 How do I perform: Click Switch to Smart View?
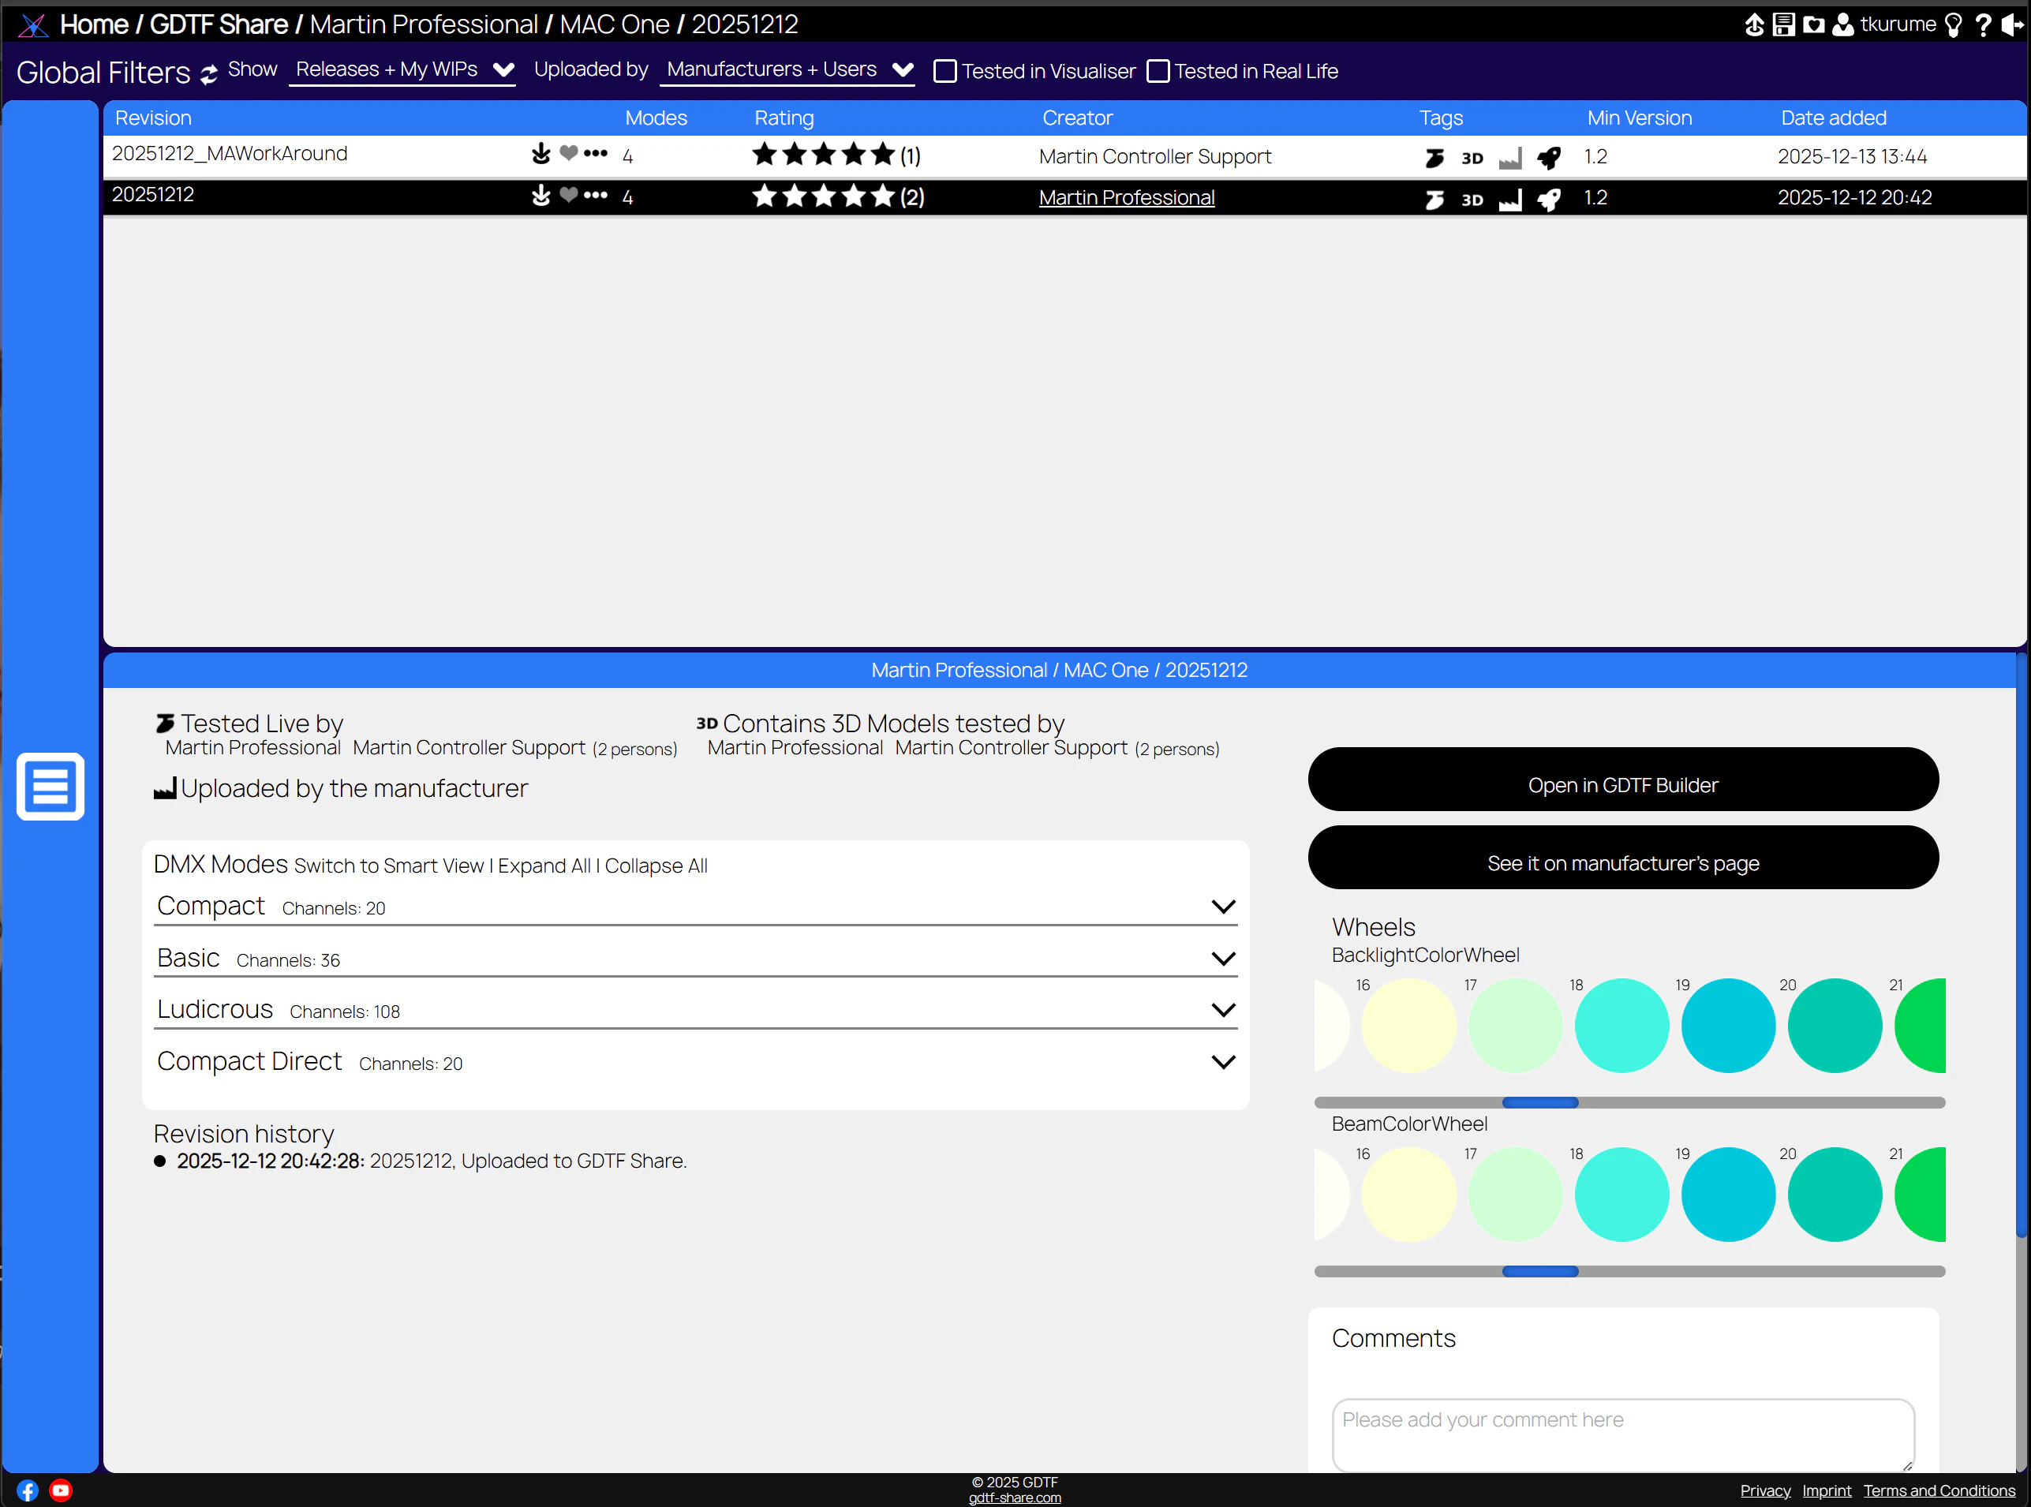pyautogui.click(x=389, y=866)
